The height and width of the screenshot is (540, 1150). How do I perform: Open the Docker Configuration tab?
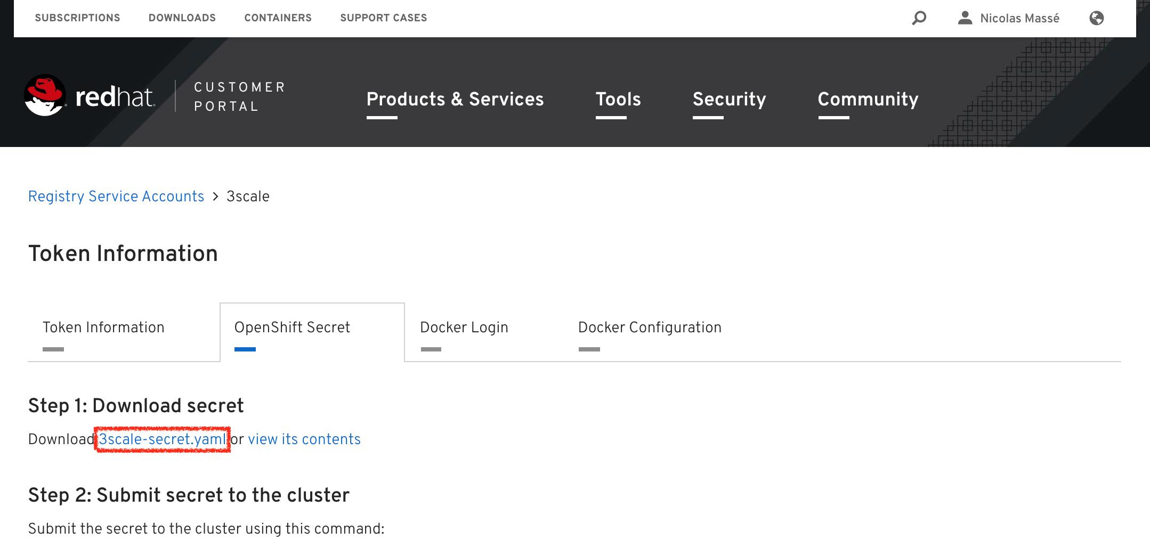649,327
